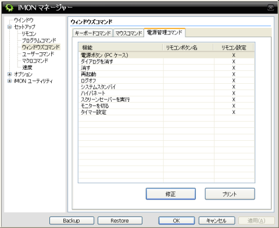Viewport: 279px width, 228px height.
Task: Select オプション tree item label
Action: pos(23,74)
